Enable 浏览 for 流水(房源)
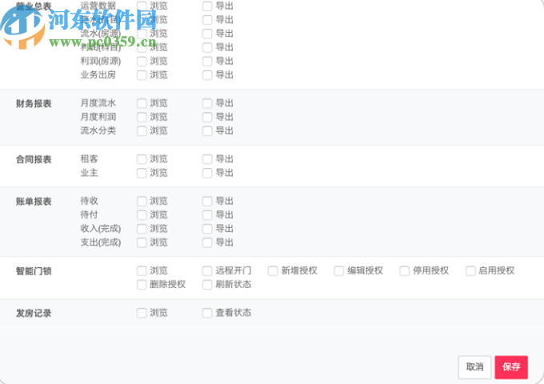This screenshot has width=544, height=384. click(142, 34)
